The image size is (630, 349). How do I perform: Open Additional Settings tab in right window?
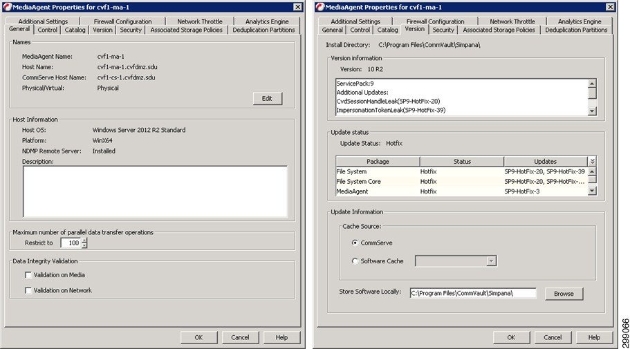coord(355,21)
